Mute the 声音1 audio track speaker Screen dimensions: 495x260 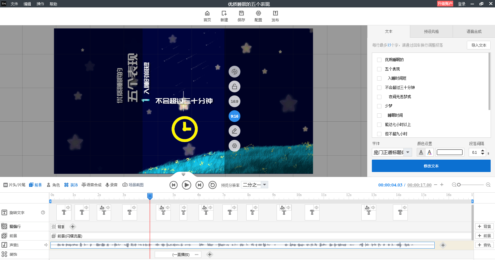click(46, 245)
